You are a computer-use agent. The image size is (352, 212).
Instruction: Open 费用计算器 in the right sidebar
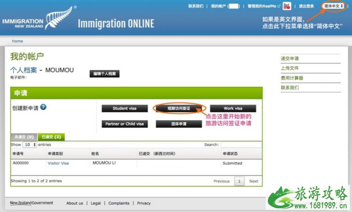click(x=292, y=78)
